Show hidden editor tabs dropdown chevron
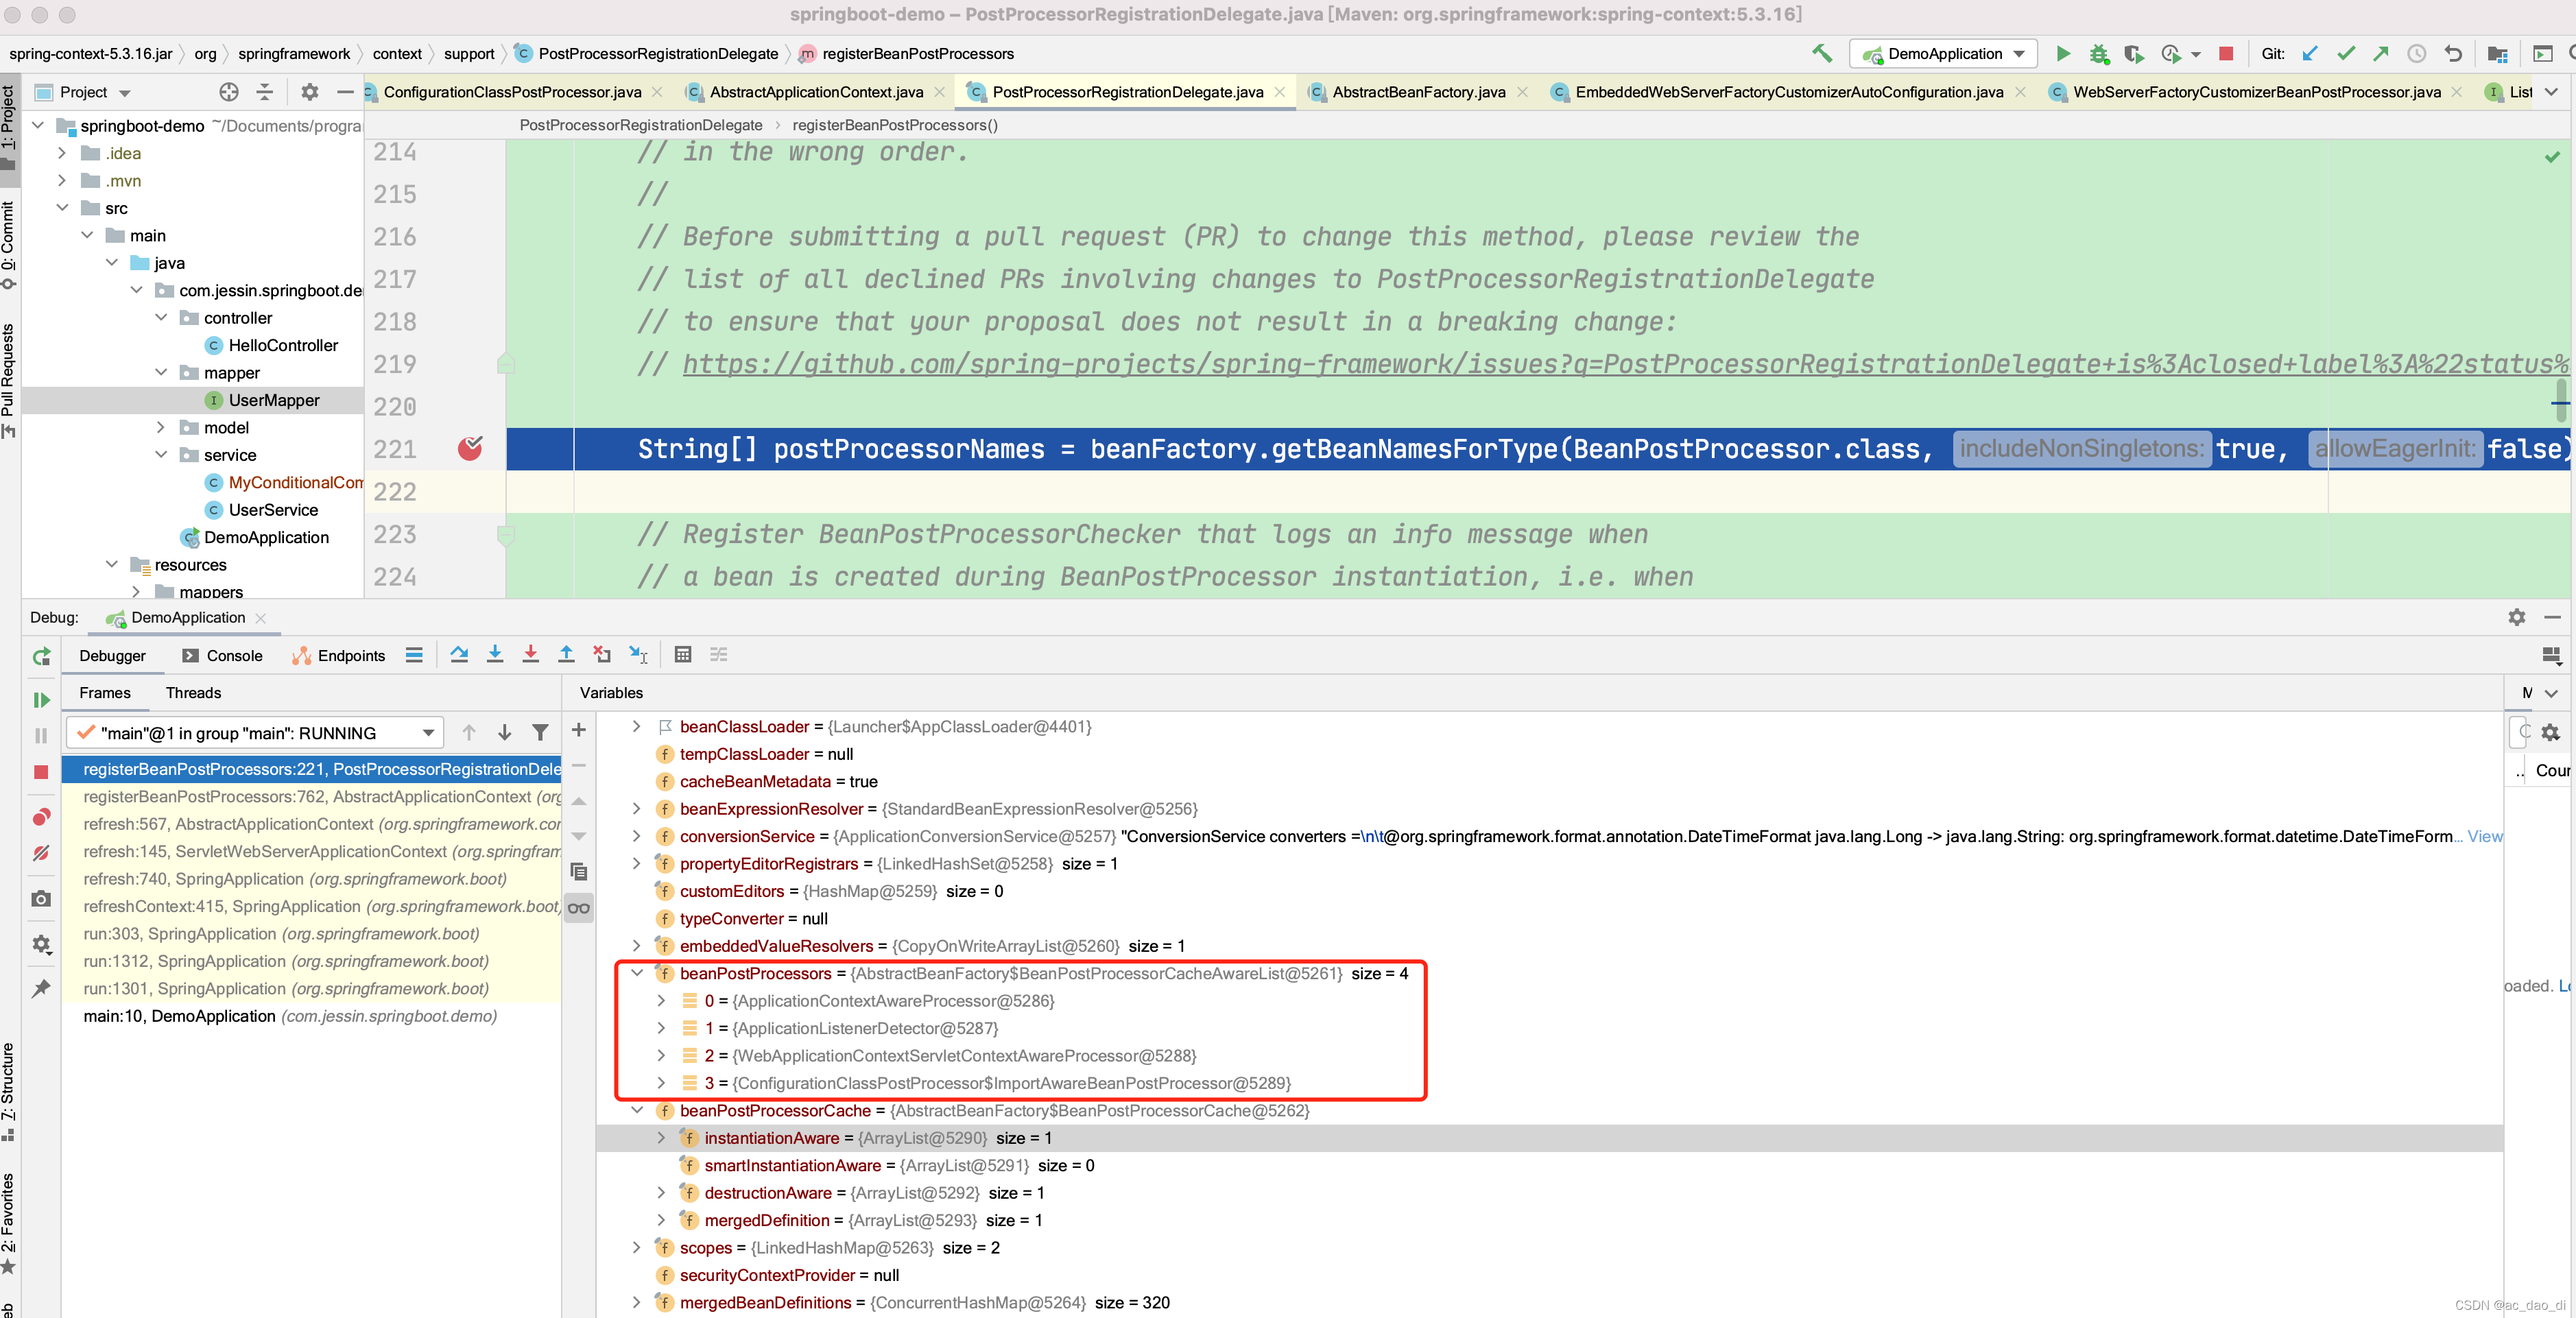This screenshot has width=2576, height=1318. [x=2552, y=92]
